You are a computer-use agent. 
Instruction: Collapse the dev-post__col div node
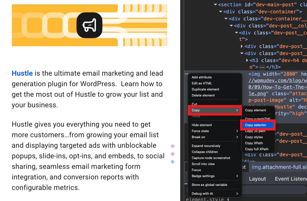pos(231,26)
